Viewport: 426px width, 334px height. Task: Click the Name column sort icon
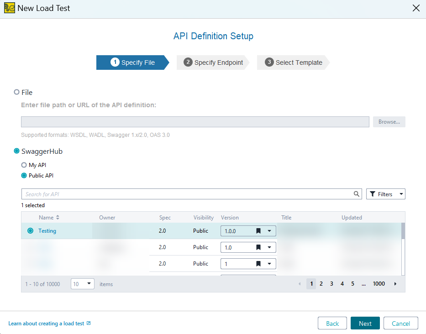point(58,218)
